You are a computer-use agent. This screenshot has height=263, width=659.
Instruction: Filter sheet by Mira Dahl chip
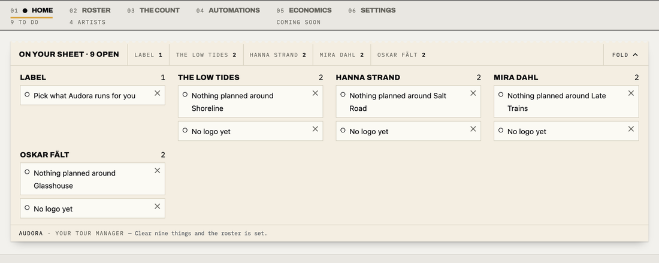(x=341, y=55)
